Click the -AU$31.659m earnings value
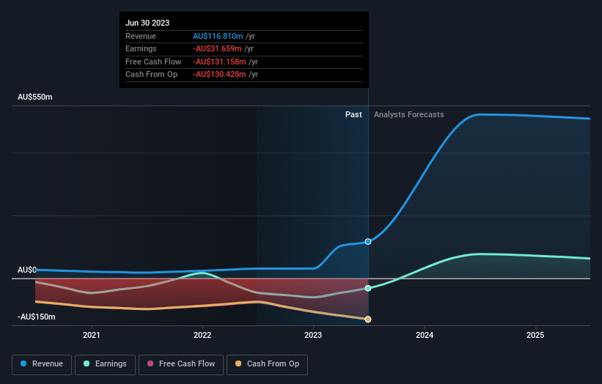Screen dimensions: 602x384 (217, 48)
